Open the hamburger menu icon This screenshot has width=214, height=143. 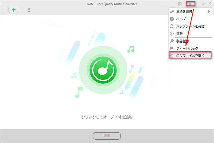coord(190,4)
